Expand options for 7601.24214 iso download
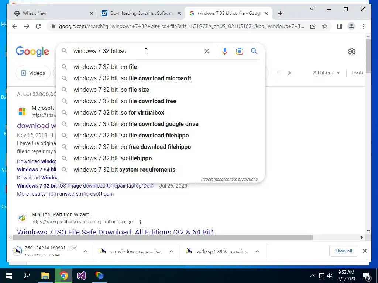Screen dimensions: 378x283 (85, 251)
